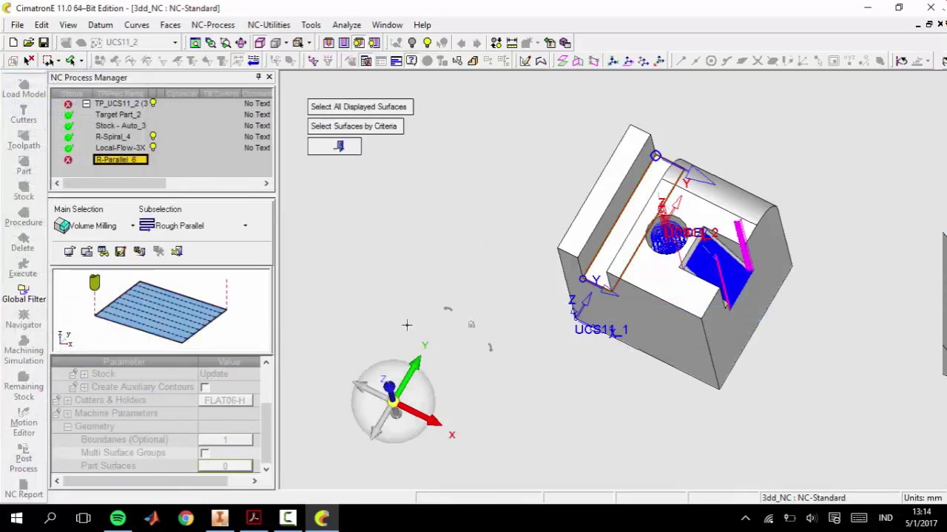The width and height of the screenshot is (947, 532).
Task: Expand the Cutters & Holders parameter row
Action: tap(68, 400)
